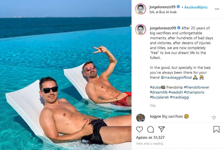The image size is (223, 150).
Task: Open the #dreamlife hashtag
Action: (x=159, y=92)
